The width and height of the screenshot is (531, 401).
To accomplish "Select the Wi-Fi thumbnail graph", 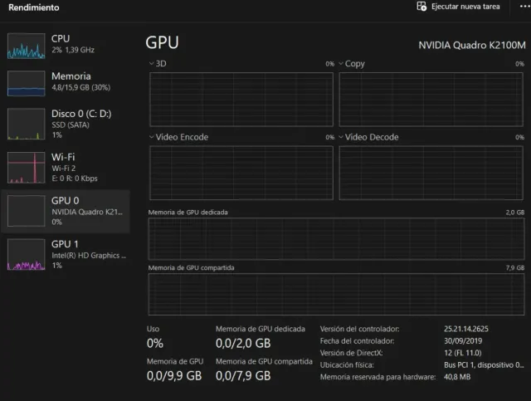I will click(x=26, y=168).
